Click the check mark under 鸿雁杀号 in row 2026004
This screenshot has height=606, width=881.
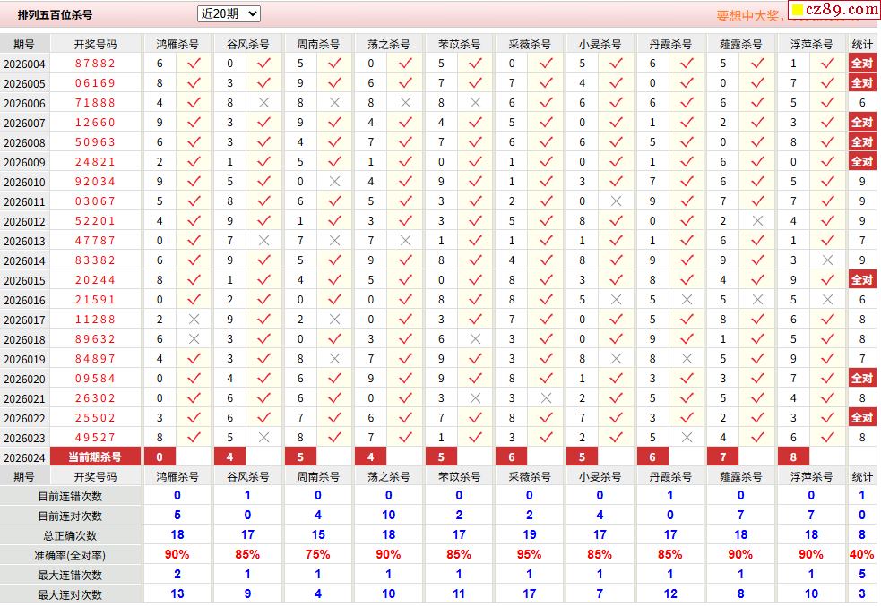click(194, 64)
